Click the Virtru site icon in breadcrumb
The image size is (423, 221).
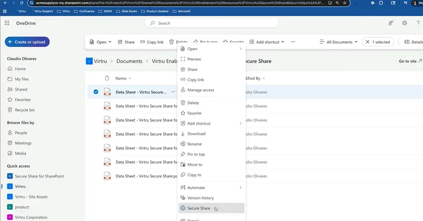tap(89, 61)
